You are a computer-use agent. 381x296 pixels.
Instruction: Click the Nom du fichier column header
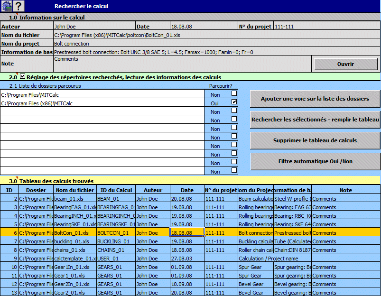75,190
